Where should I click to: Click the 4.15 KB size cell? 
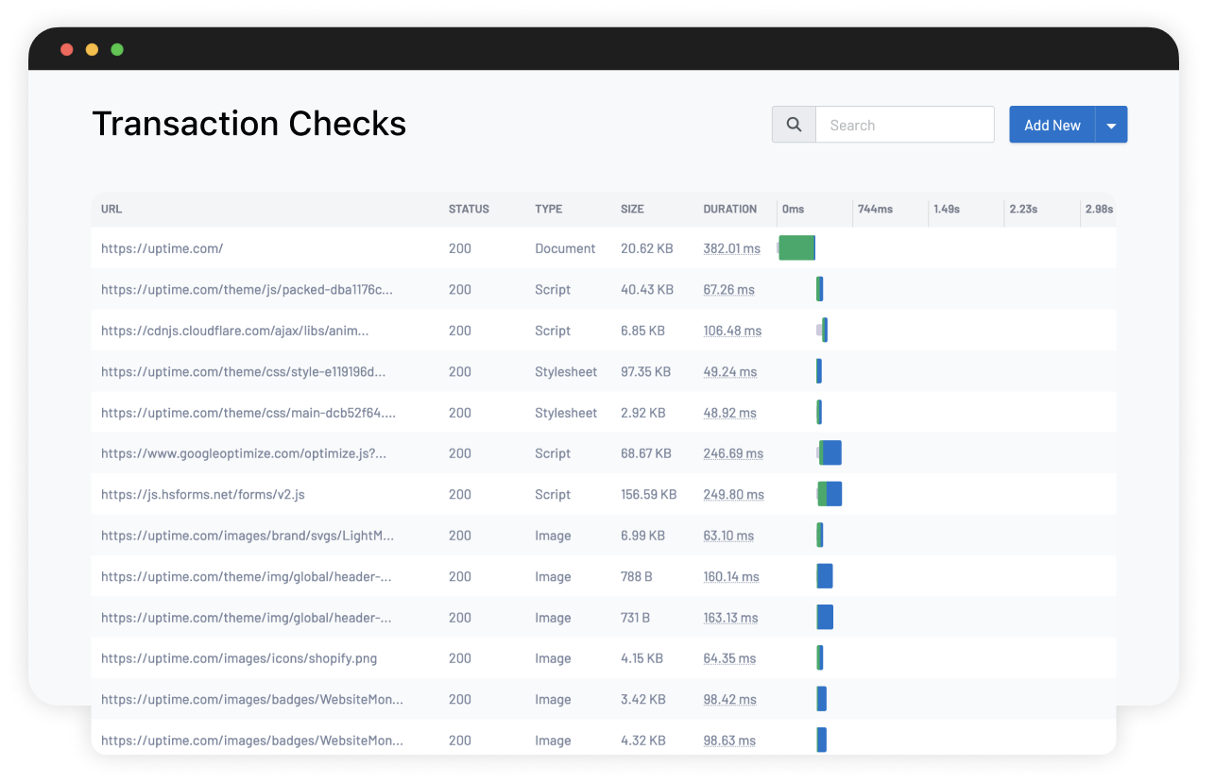pos(642,658)
